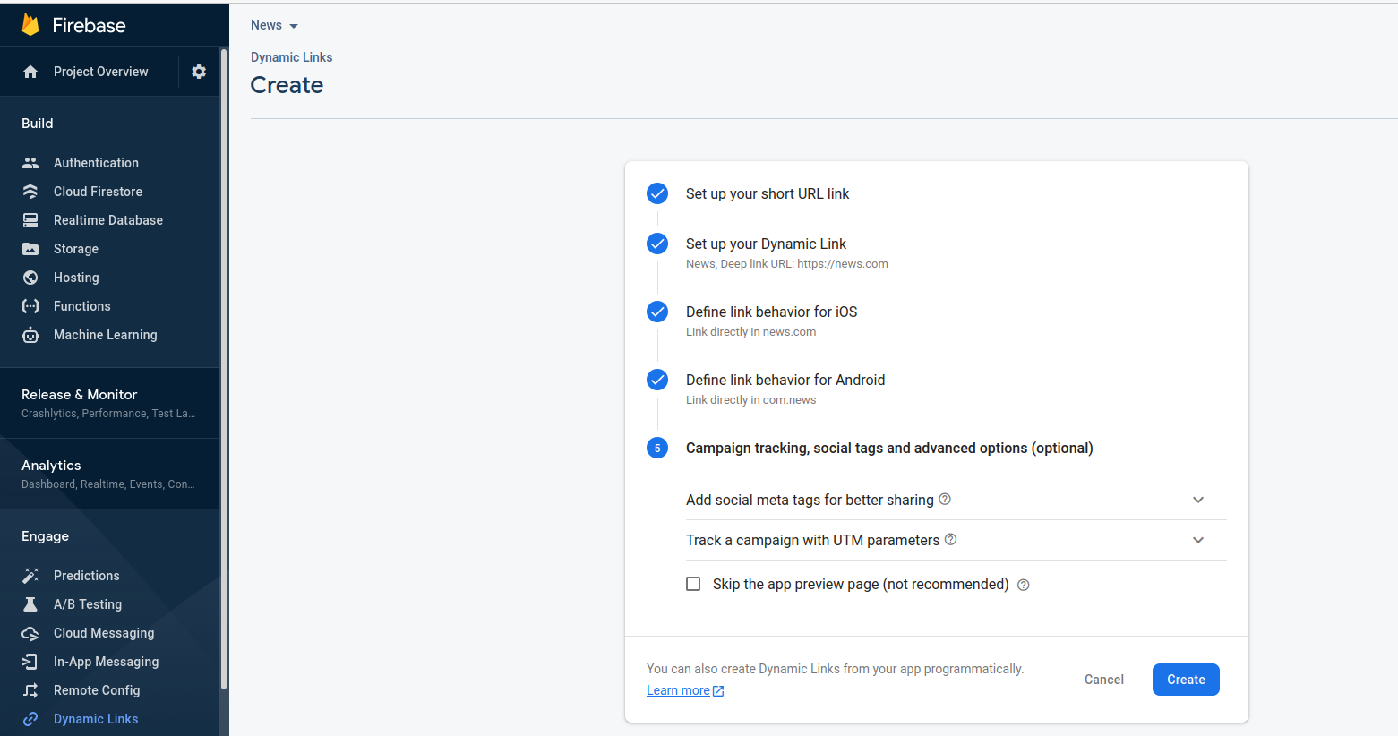Click the Cancel button
This screenshot has height=736, width=1398.
coord(1103,680)
